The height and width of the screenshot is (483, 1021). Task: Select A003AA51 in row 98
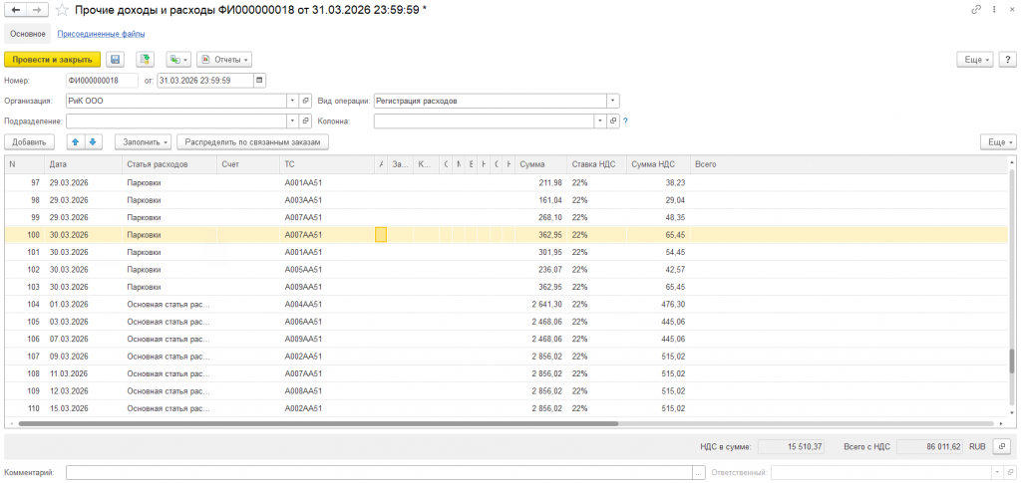pos(303,200)
